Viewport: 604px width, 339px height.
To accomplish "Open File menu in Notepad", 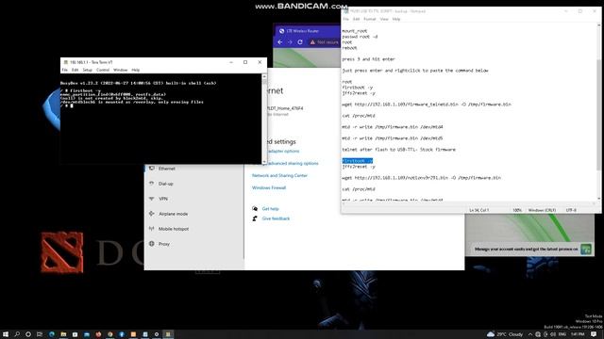I will pos(345,19).
